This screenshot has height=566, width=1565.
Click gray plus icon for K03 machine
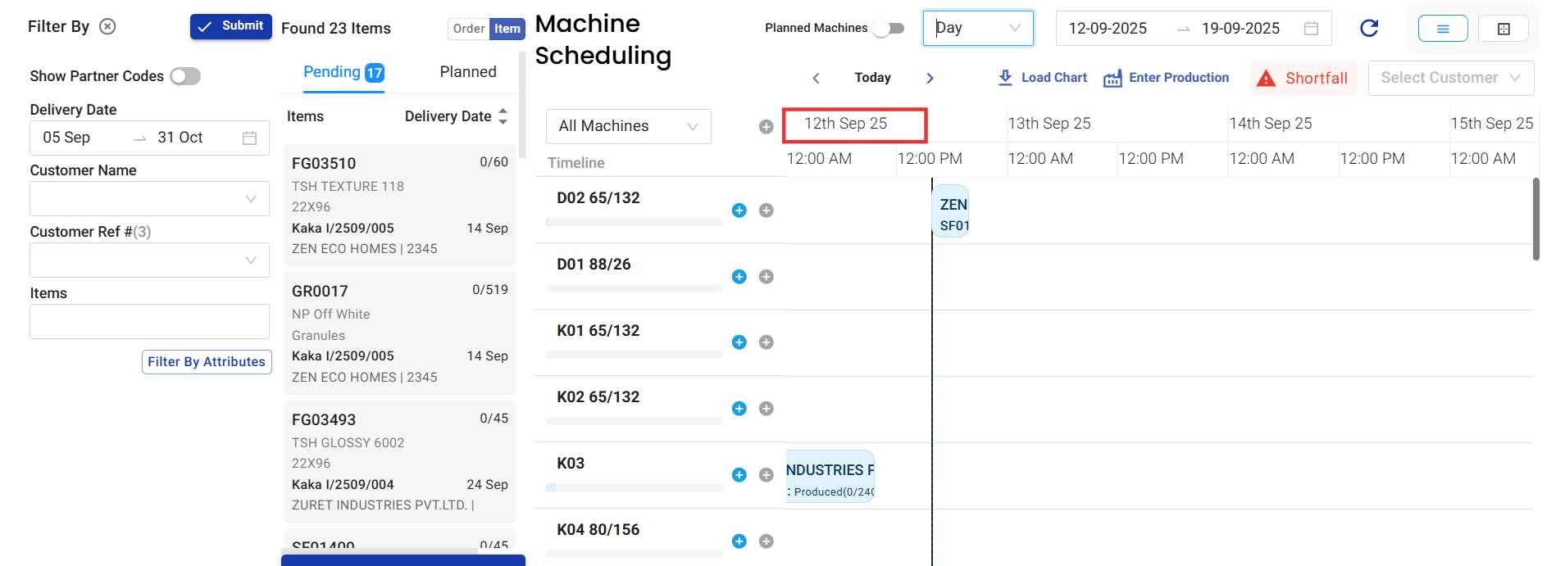766,475
